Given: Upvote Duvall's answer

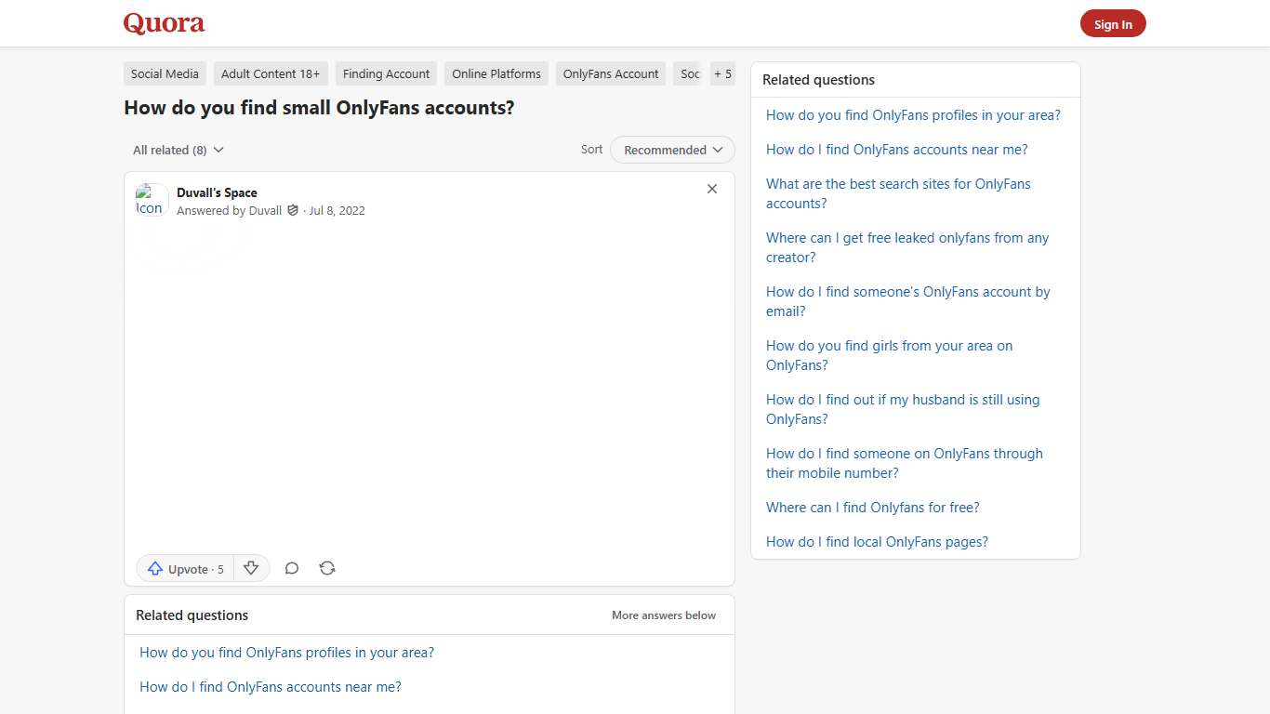Looking at the screenshot, I should pos(184,568).
